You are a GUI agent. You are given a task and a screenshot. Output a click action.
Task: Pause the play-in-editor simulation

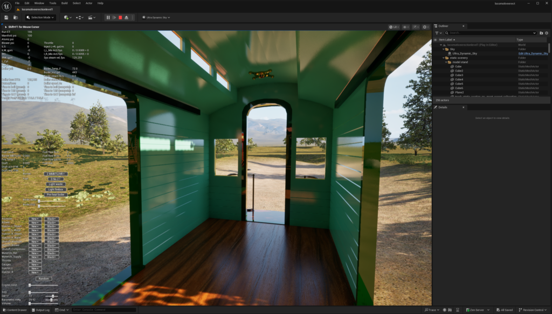(108, 17)
